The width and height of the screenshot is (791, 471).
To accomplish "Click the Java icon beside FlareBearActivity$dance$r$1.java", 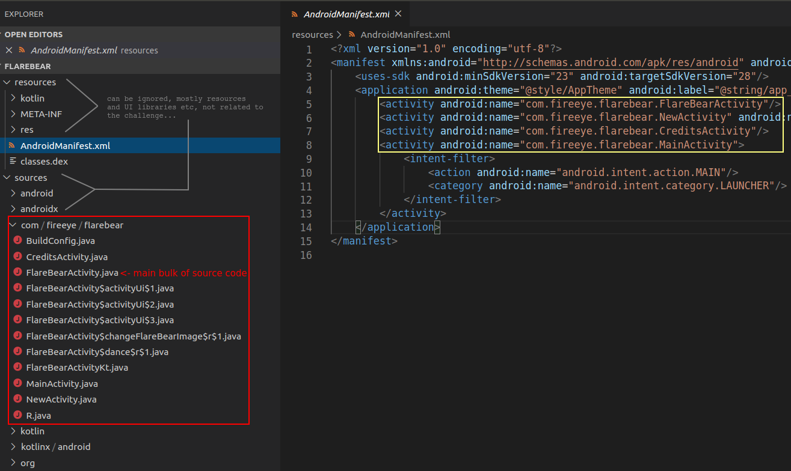I will click(17, 351).
